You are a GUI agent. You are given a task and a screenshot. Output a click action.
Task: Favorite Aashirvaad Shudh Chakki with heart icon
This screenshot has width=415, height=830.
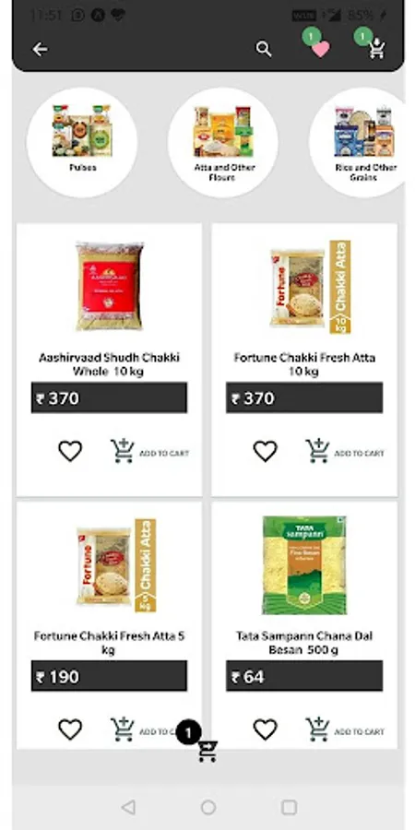[70, 452]
